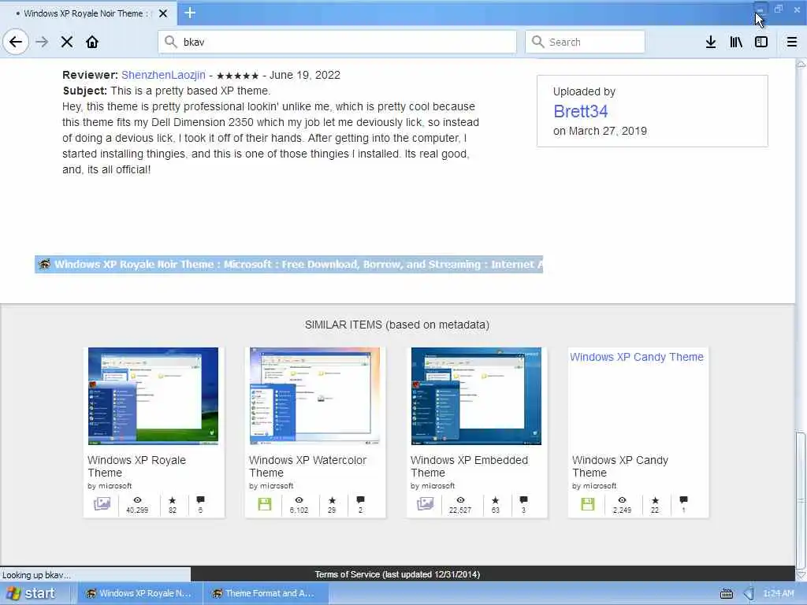Stop loading the page
Image resolution: width=807 pixels, height=605 pixels.
67,42
